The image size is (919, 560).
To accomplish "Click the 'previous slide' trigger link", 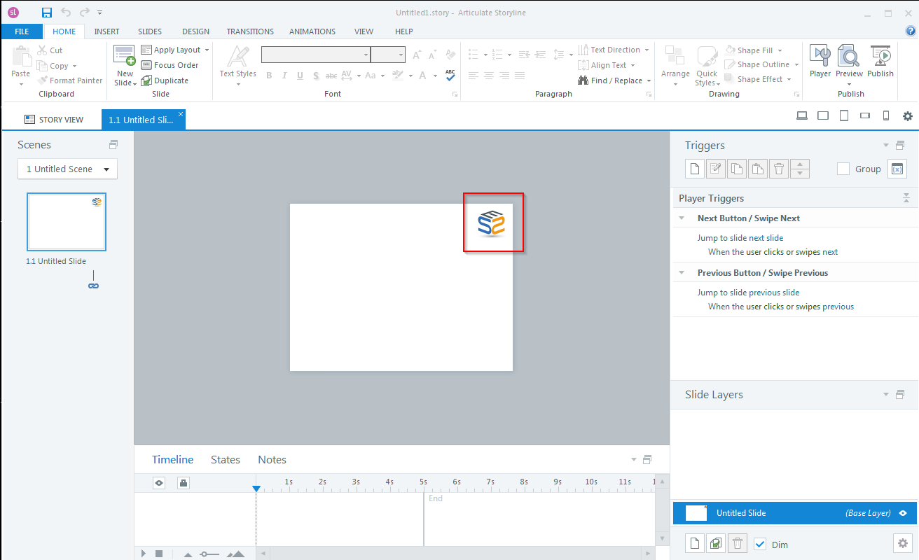I will point(774,293).
